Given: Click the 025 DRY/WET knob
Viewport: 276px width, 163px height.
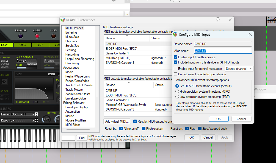Looking at the screenshot, I should click(46, 119).
